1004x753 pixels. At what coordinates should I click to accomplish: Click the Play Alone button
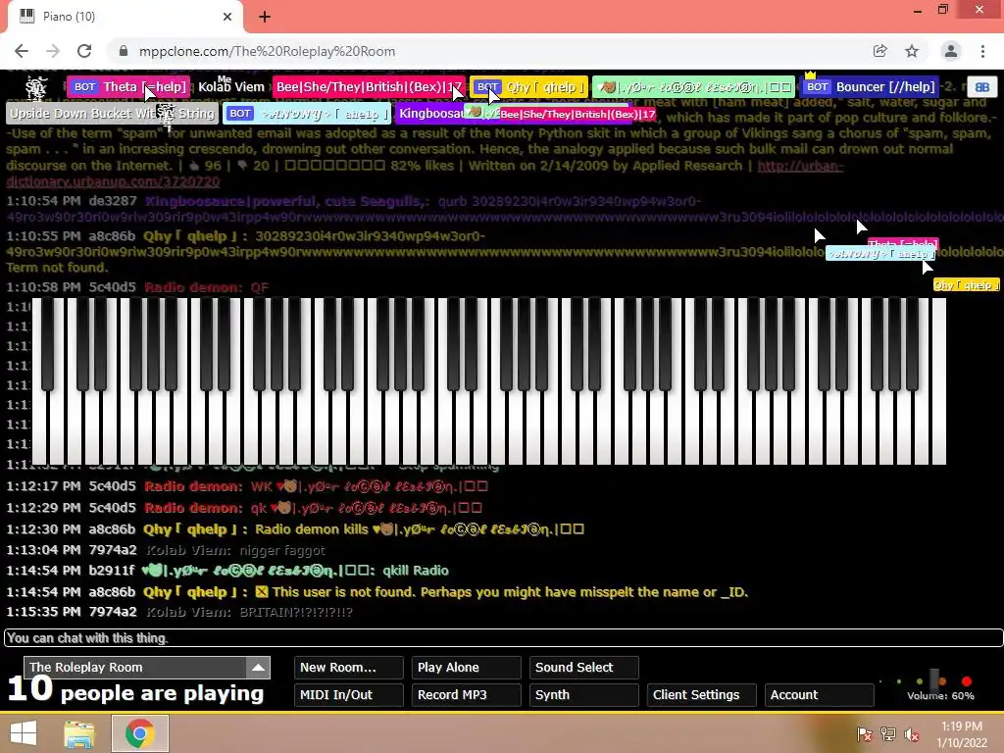point(466,667)
